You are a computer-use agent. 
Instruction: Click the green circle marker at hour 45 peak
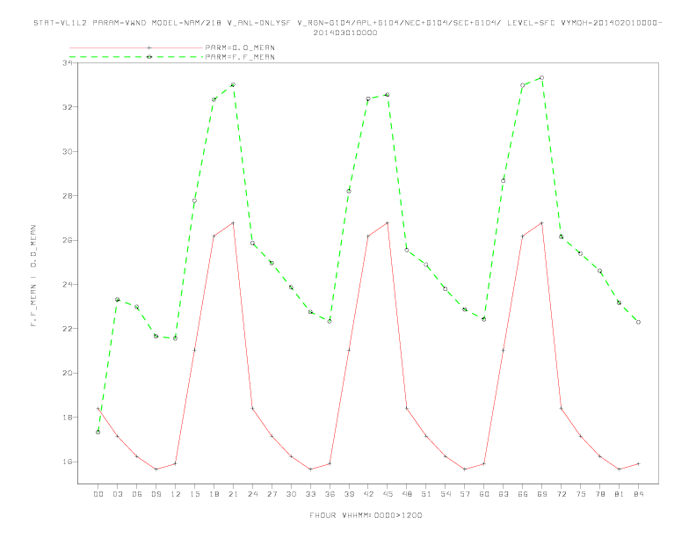388,95
